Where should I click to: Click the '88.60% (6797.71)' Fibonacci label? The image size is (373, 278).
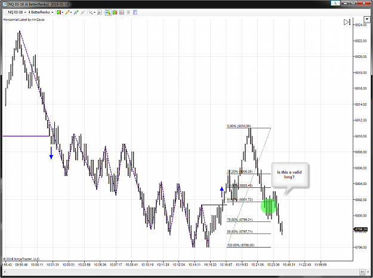[240, 231]
